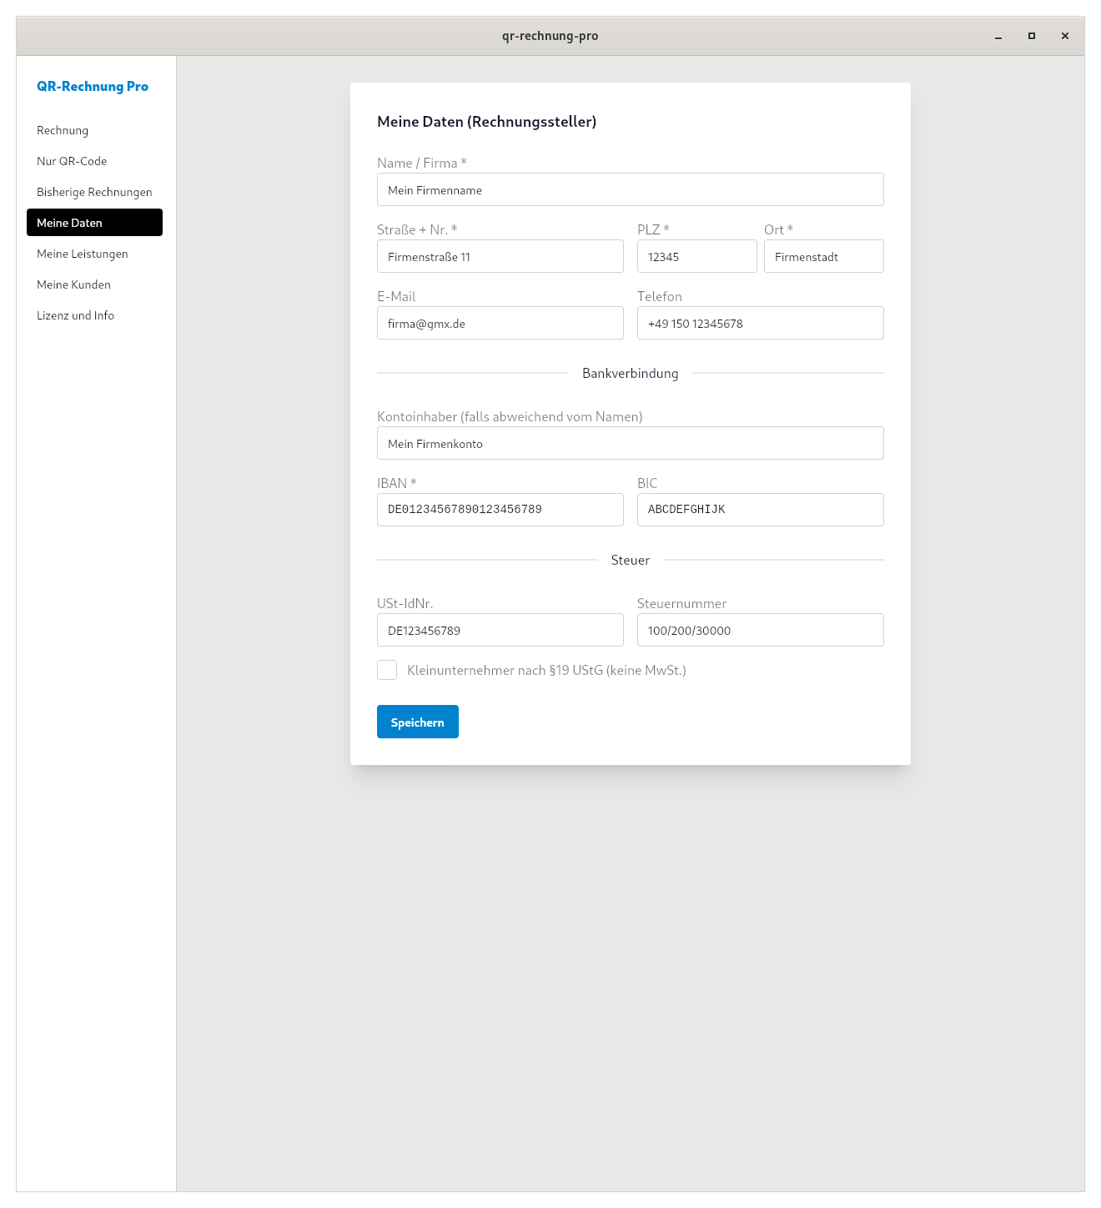
Task: Focus the E-Mail input field
Action: click(x=500, y=324)
